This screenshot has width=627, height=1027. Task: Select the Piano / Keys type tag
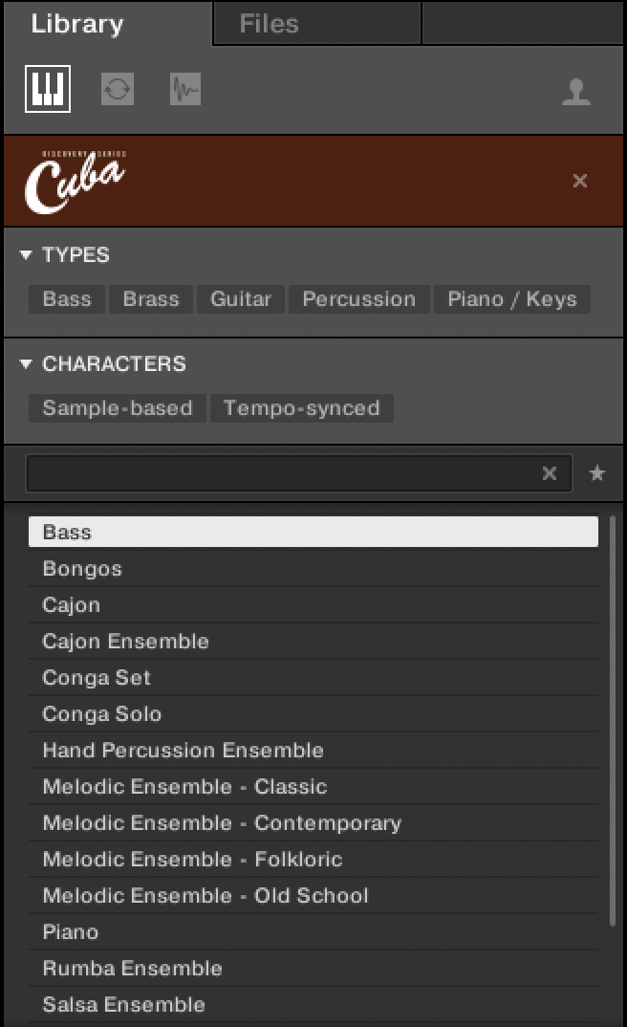point(512,299)
